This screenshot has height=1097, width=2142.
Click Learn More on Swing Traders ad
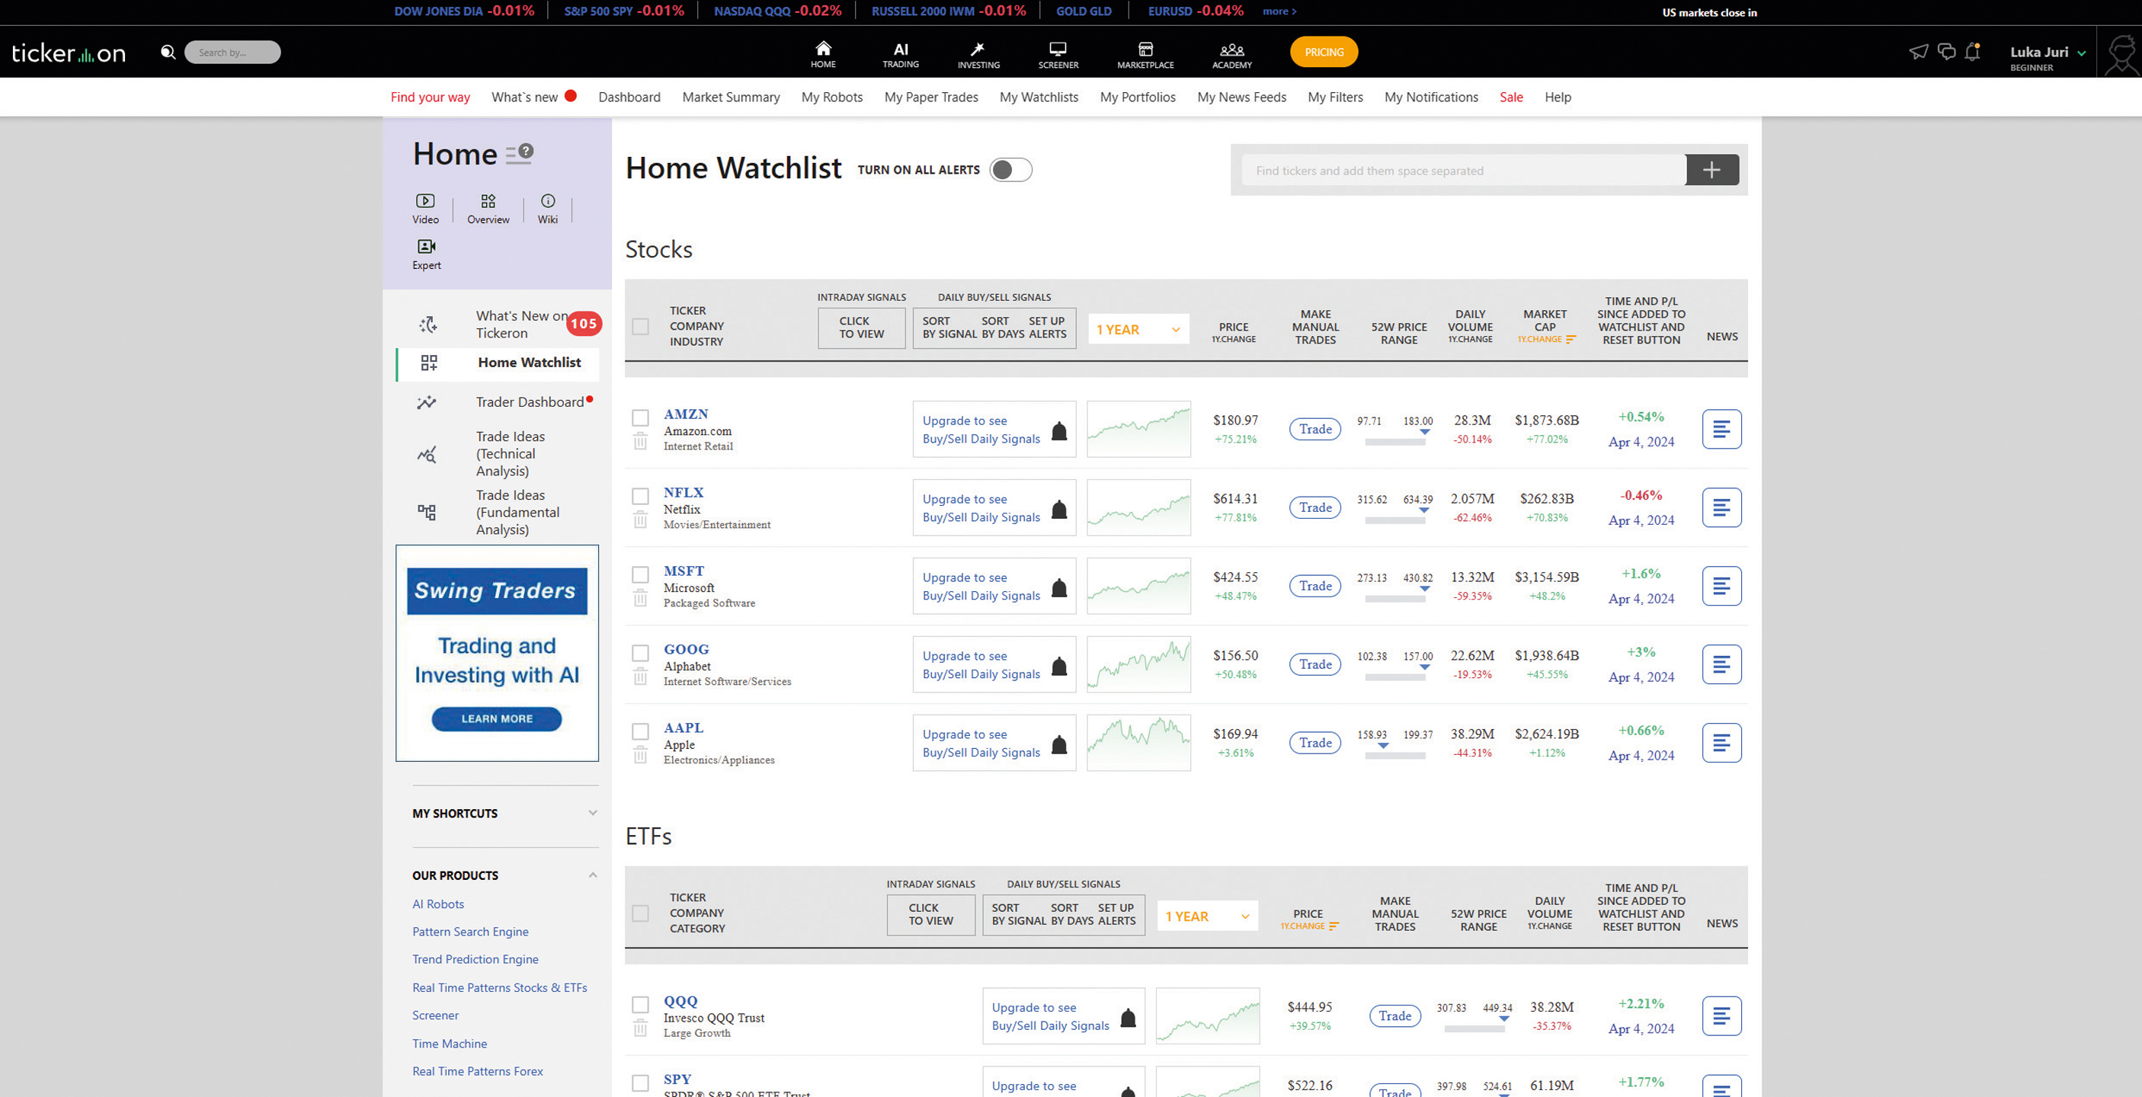[x=496, y=718]
